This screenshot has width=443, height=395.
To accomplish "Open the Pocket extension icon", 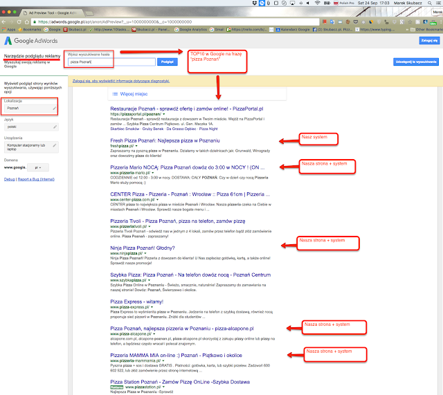I will click(x=356, y=21).
